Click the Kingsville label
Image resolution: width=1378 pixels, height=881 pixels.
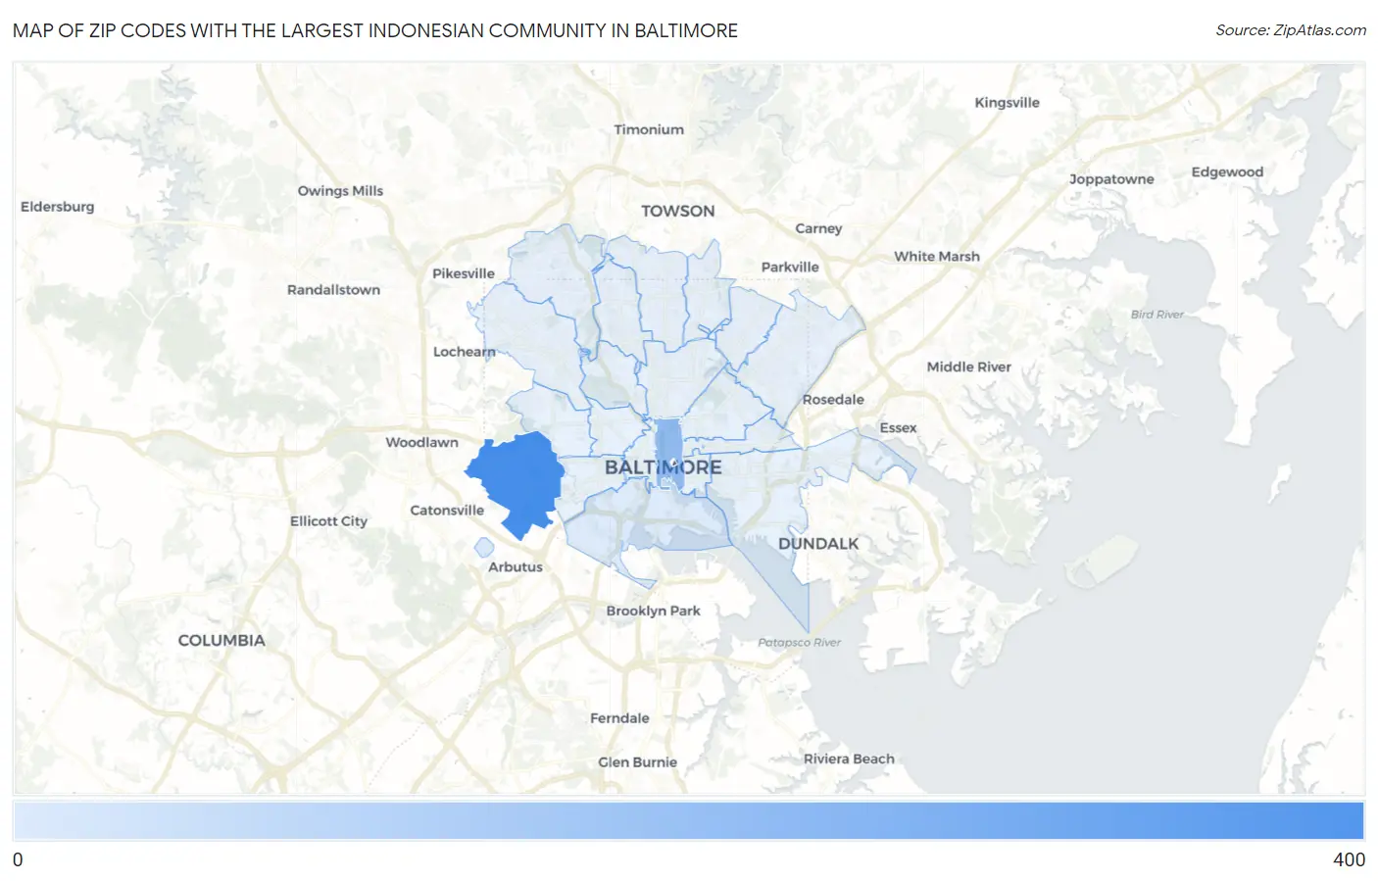tap(1007, 102)
